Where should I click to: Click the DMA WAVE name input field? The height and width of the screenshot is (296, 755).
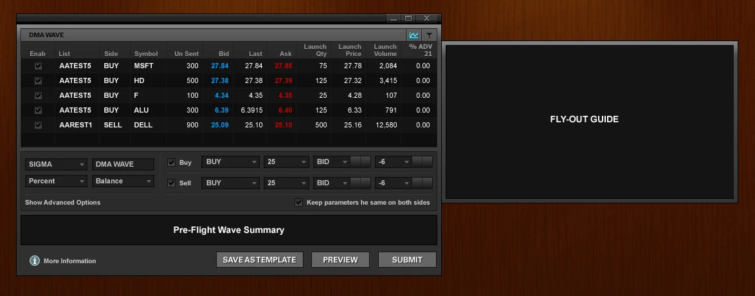pos(123,164)
